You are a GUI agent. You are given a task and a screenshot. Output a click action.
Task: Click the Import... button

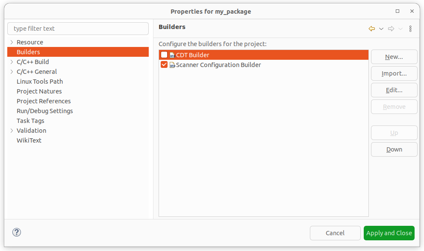(394, 73)
